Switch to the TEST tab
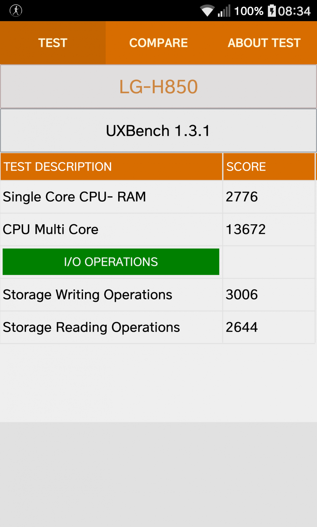Screen dimensions: 317x527 point(53,43)
